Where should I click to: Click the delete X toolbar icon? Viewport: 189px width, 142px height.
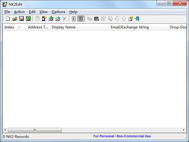point(65,19)
